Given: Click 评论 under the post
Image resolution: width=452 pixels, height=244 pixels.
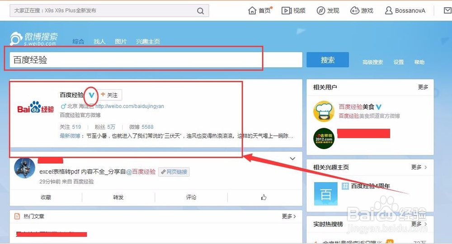Looking at the screenshot, I should pyautogui.click(x=191, y=197).
